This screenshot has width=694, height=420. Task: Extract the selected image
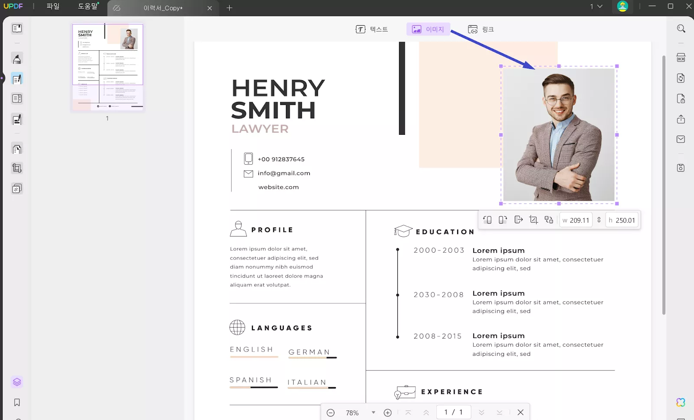point(518,220)
